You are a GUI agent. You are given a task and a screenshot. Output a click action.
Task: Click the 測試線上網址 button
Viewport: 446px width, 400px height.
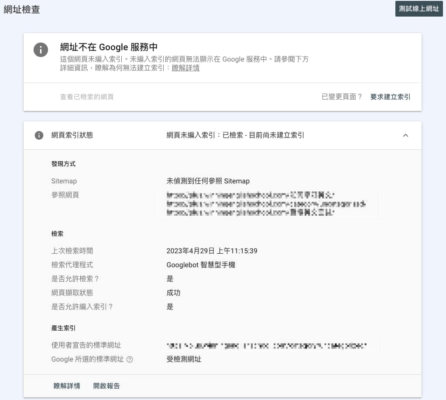[x=419, y=9]
